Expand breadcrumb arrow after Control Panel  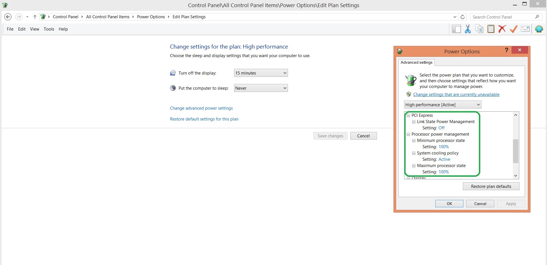point(82,17)
